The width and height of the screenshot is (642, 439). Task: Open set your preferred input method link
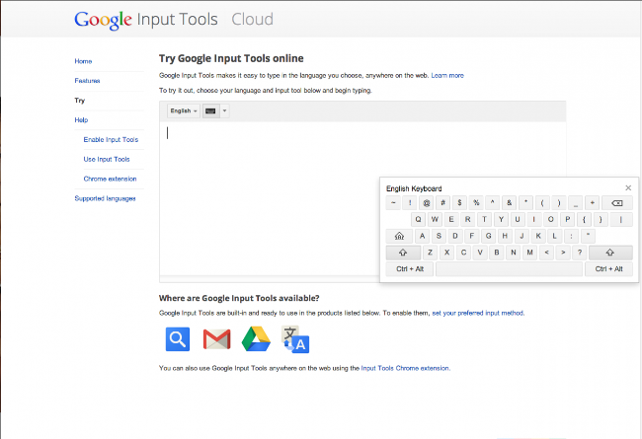tap(478, 314)
